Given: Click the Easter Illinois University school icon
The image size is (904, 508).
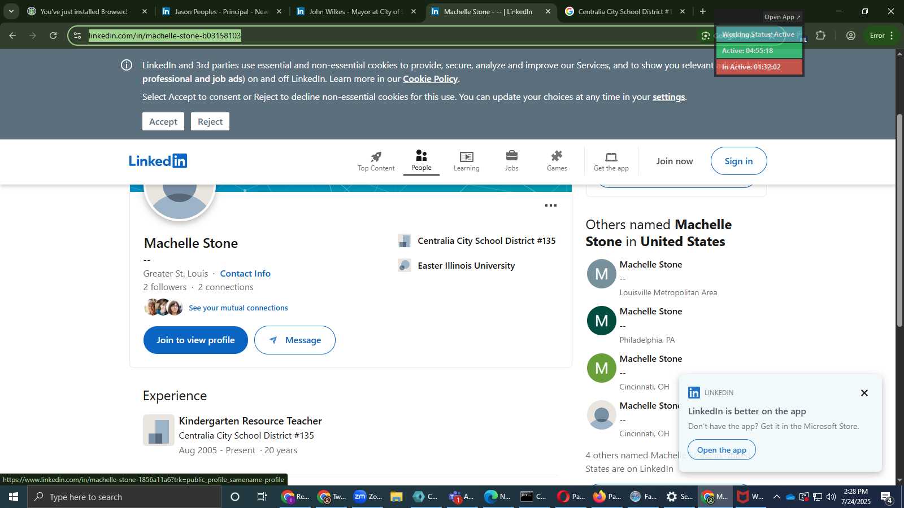Looking at the screenshot, I should coord(404,265).
